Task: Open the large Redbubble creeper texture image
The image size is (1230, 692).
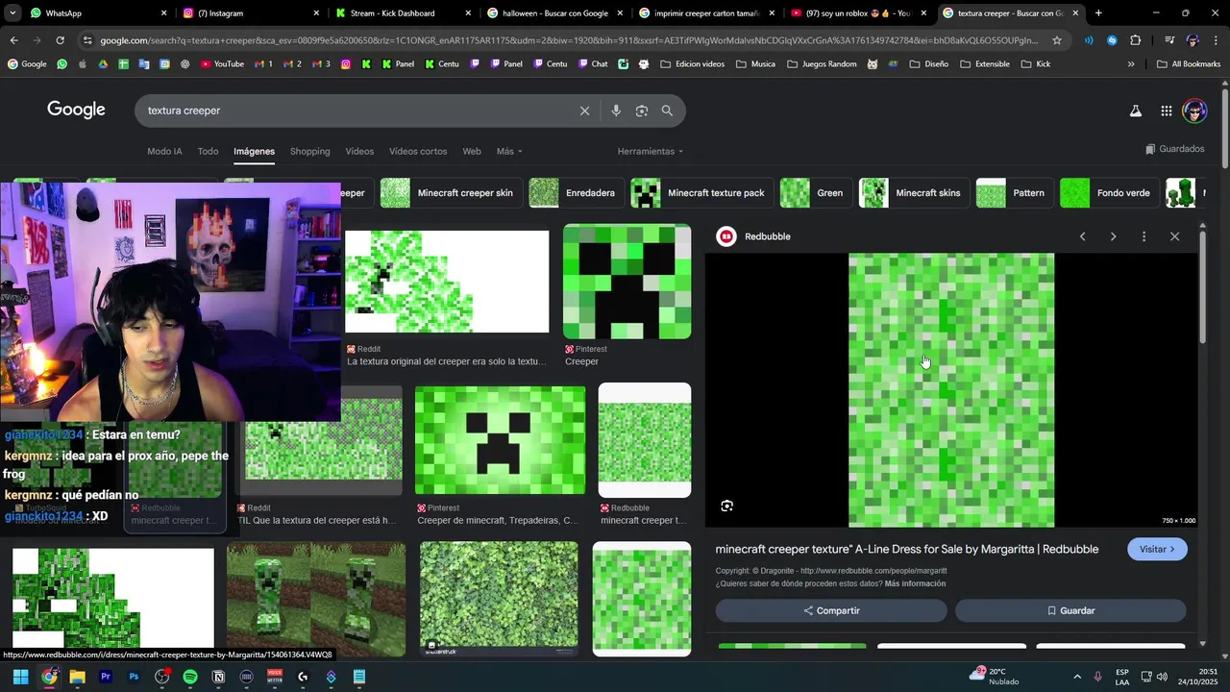Action: pos(951,390)
